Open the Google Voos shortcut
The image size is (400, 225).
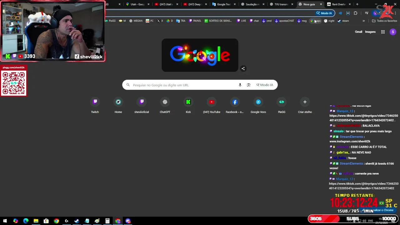258,106
